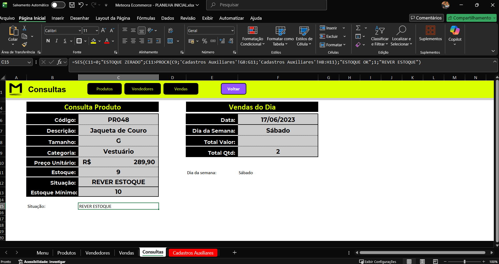Open the Colar paste options arrow
The image size is (499, 264).
[13, 44]
